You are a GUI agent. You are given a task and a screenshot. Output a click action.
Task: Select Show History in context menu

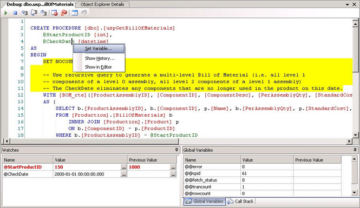(99, 58)
